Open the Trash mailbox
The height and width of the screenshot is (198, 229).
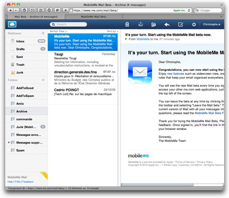[26, 65]
